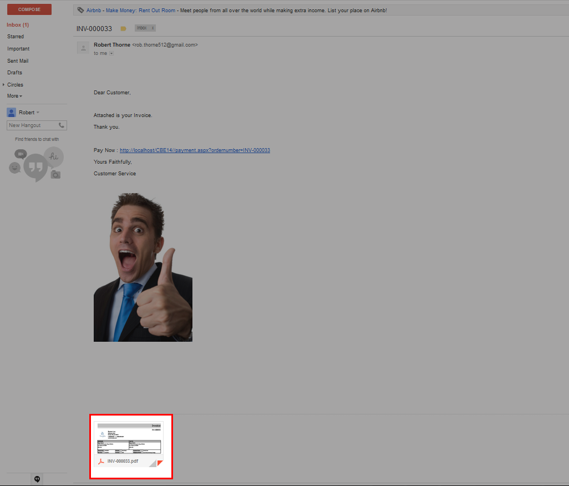
Task: Open the Important folder
Action: pyautogui.click(x=18, y=49)
